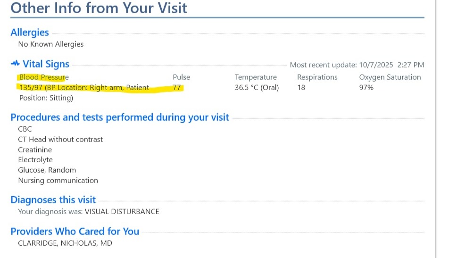Click the CBC test entry
The image size is (457, 258).
coord(25,129)
